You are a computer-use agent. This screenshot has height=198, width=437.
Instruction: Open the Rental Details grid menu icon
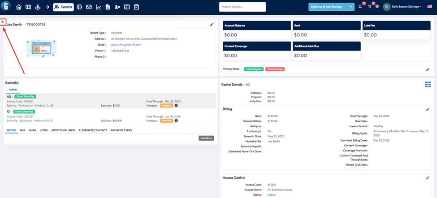pos(428,84)
